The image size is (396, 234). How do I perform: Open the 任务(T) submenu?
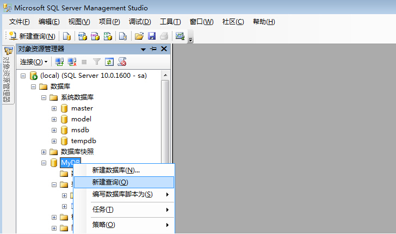click(x=124, y=210)
